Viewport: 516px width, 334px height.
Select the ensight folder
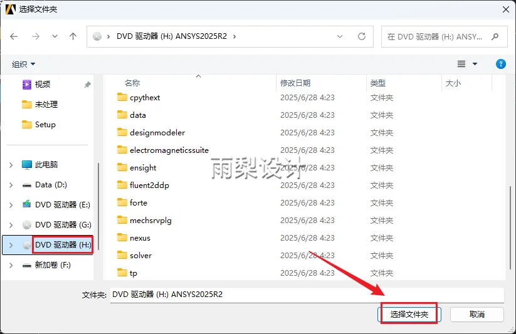point(143,168)
